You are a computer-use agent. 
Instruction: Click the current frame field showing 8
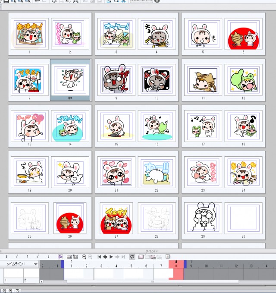7,257
